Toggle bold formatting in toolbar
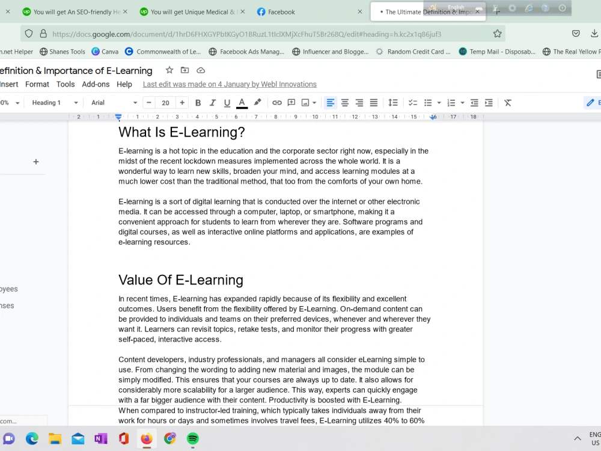Image resolution: width=601 pixels, height=451 pixels. tap(198, 103)
